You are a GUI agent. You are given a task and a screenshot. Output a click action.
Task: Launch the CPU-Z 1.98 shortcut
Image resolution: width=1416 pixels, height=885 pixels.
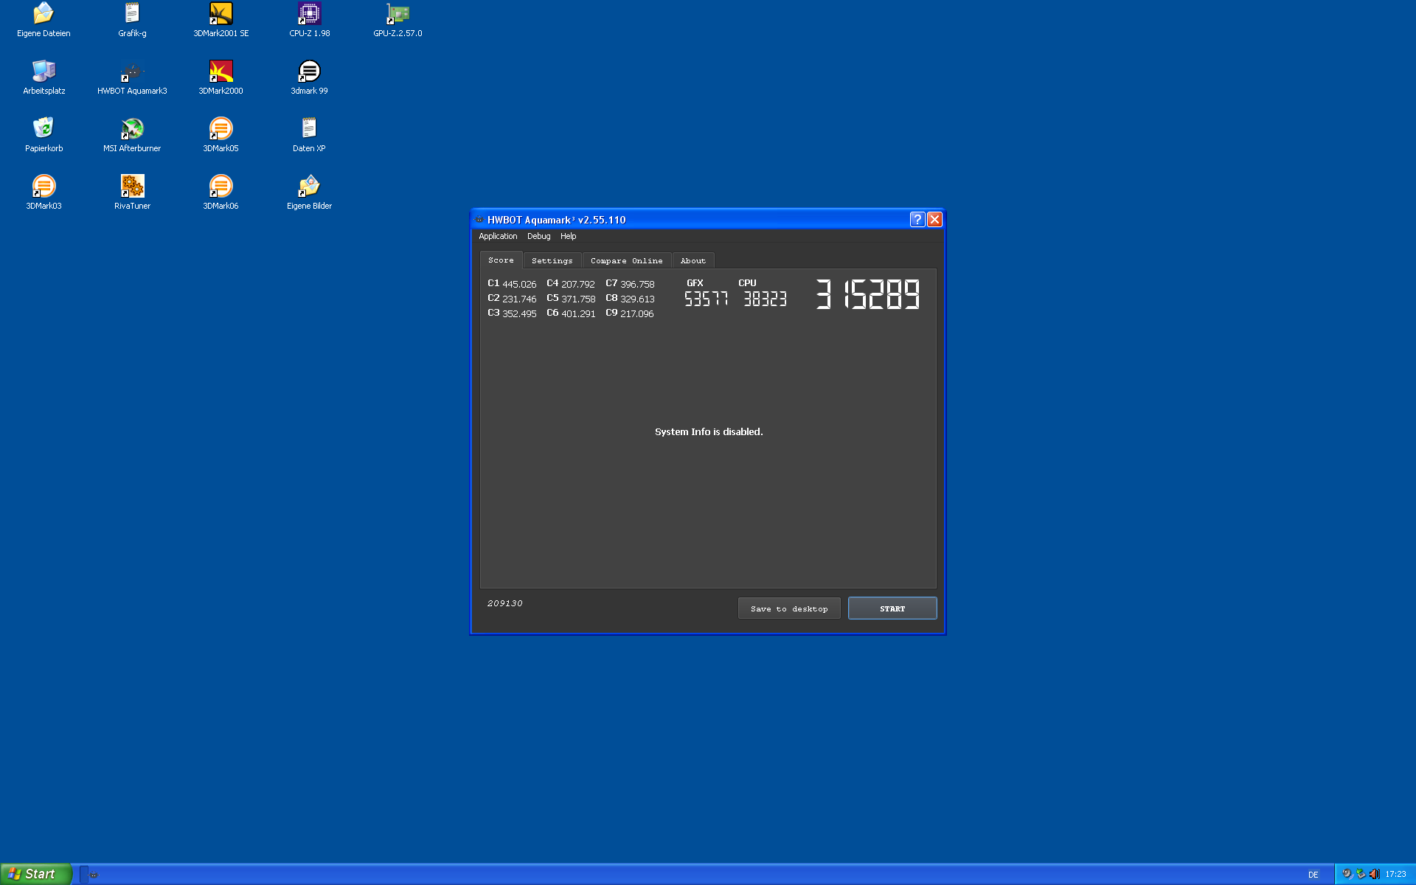[309, 20]
